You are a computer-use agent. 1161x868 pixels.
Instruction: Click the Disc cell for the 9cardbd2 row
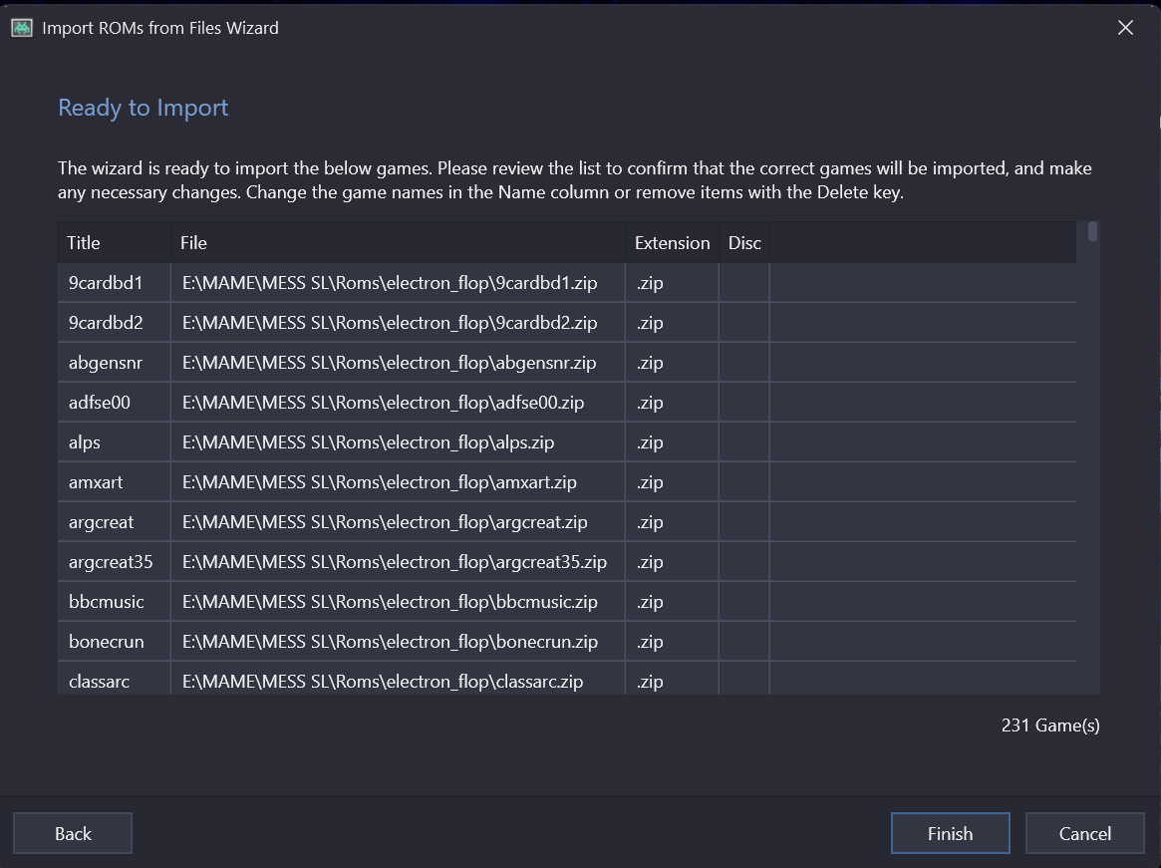pyautogui.click(x=743, y=323)
